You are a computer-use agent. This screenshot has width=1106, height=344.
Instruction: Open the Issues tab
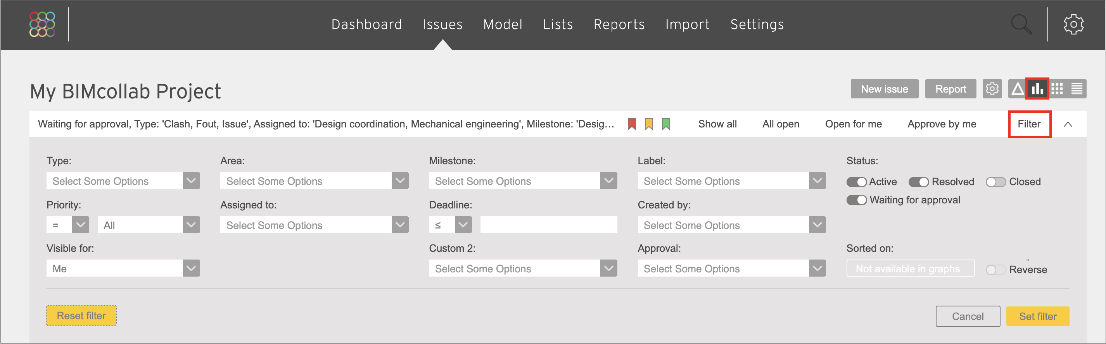(442, 24)
